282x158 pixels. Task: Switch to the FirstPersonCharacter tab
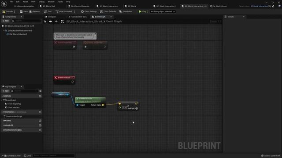click(78, 6)
